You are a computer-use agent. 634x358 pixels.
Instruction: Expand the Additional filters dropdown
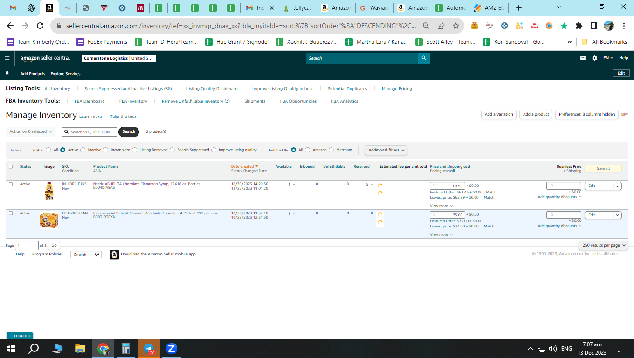(386, 150)
